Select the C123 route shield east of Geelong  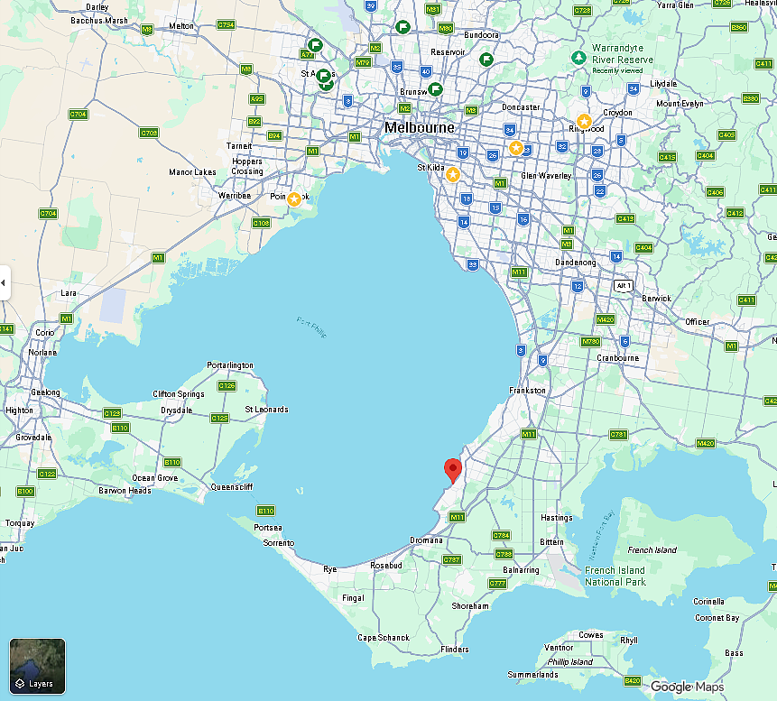(112, 412)
